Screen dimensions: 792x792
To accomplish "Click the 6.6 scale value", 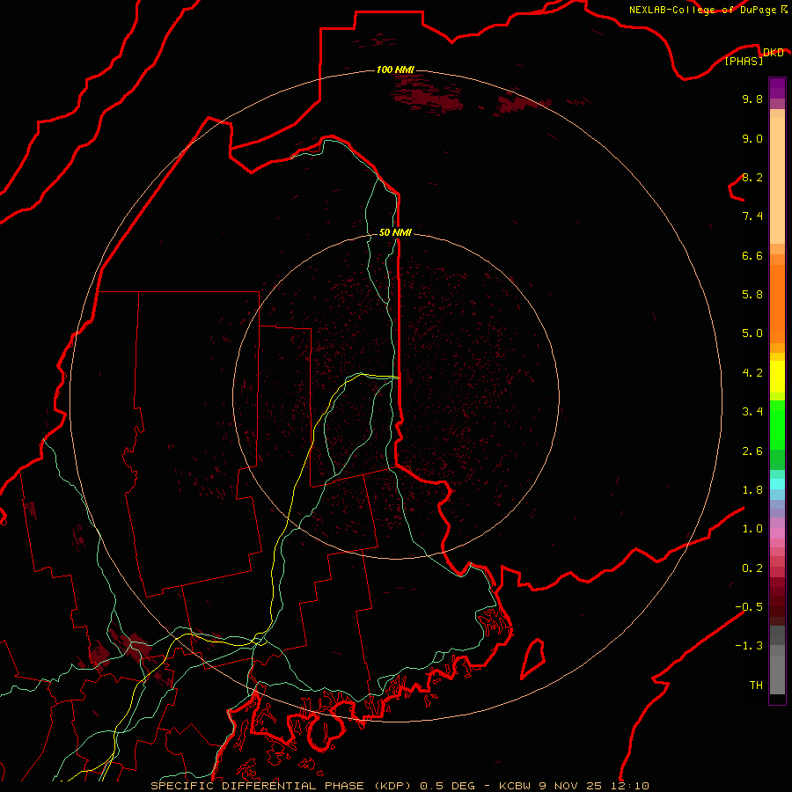I will (752, 255).
